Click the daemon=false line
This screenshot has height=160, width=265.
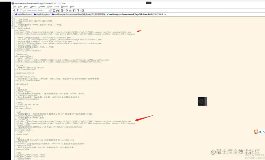22,149
